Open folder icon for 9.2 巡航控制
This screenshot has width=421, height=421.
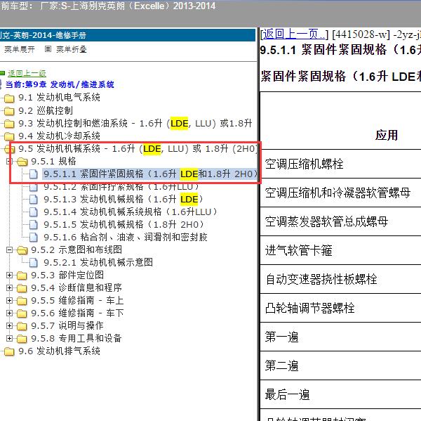click(x=9, y=111)
